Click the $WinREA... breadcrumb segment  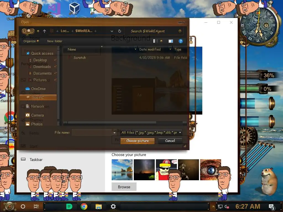click(84, 31)
